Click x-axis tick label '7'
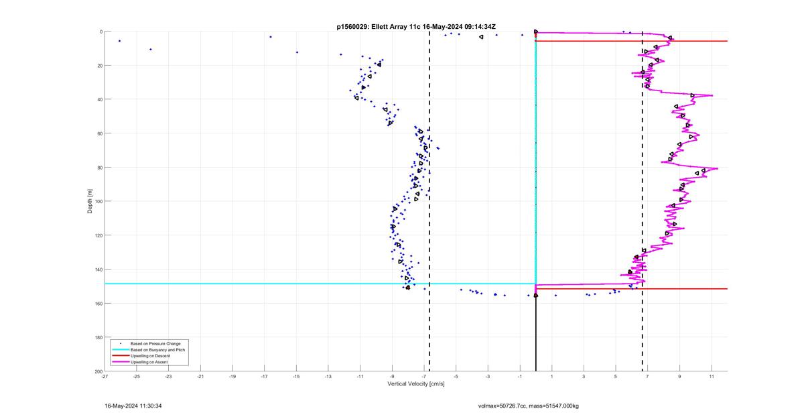Screen dimensions: 804x417 pos(648,377)
